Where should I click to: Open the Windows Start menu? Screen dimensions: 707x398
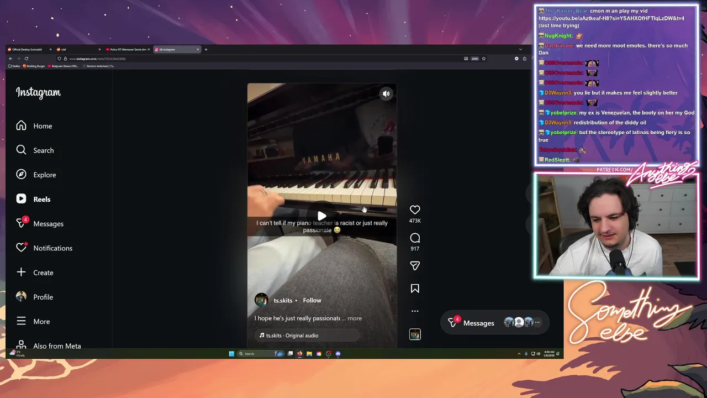[231, 354]
